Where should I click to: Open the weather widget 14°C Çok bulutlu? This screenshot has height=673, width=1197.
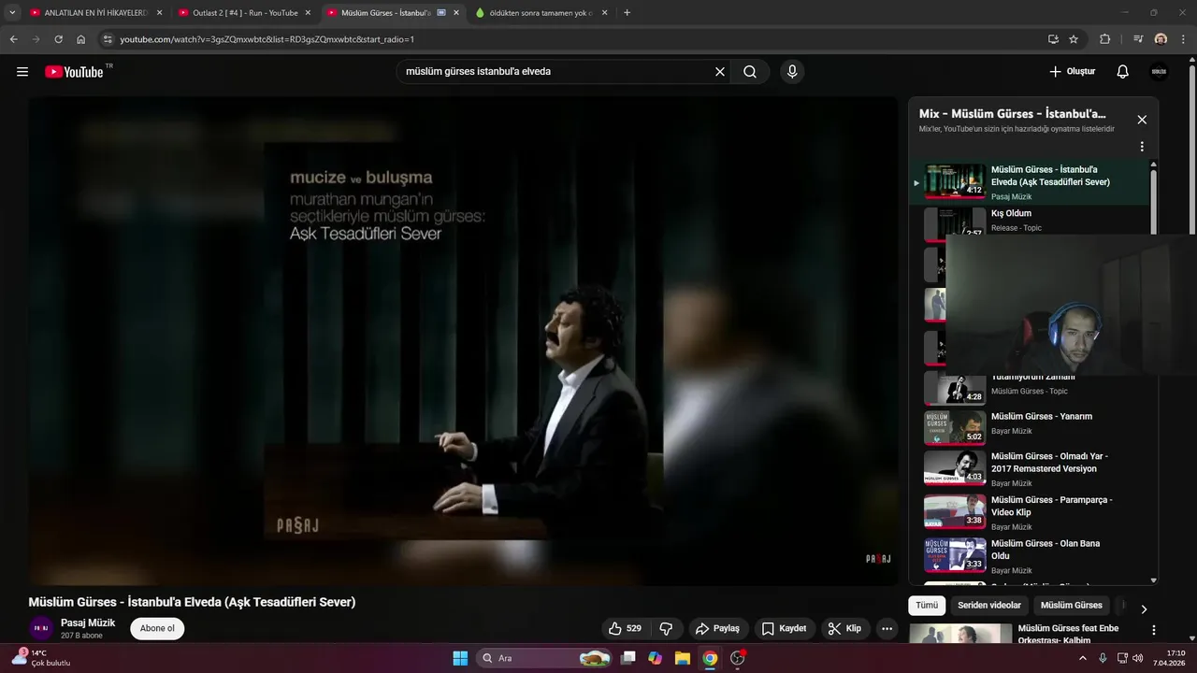click(x=41, y=658)
